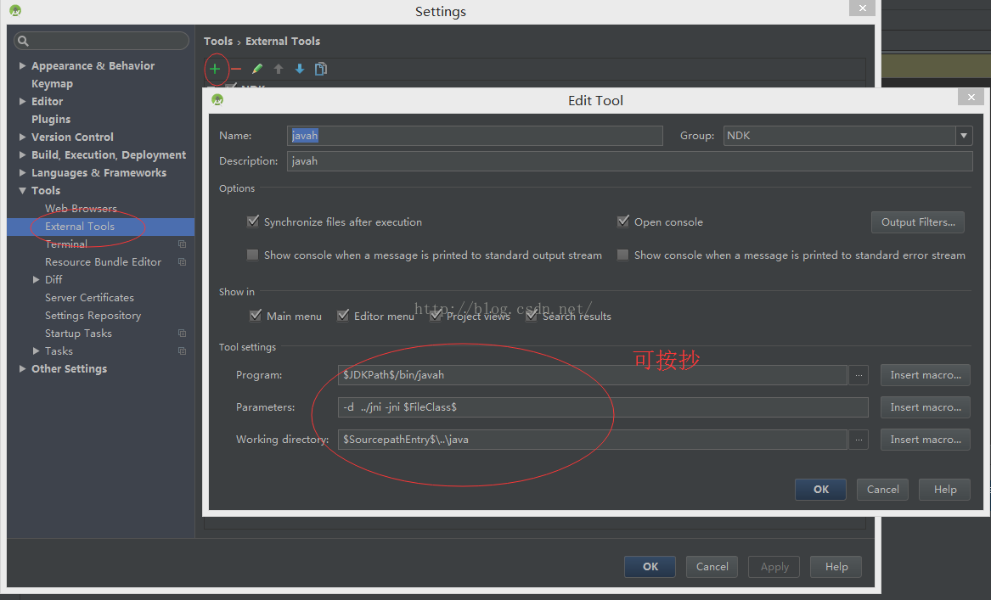Screen dimensions: 991x600
Task: Click the project-level icon beside Startup Tasks
Action: [x=182, y=333]
